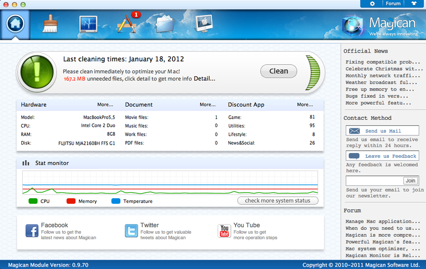The width and height of the screenshot is (426, 269).
Task: Open Detail... for unneeded files
Action: point(204,79)
